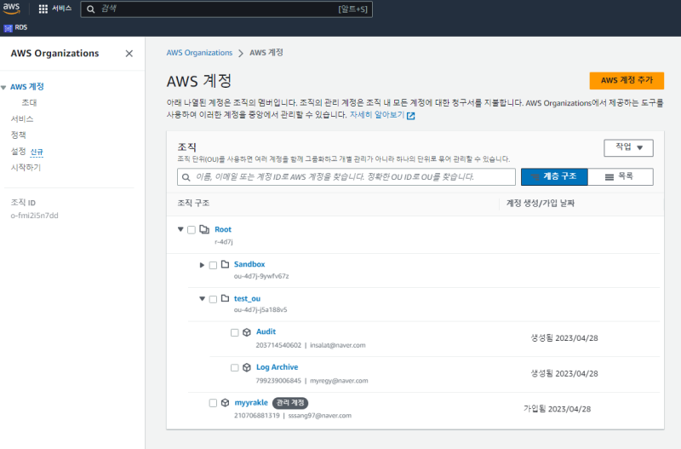The image size is (681, 449).
Task: Open the AWS Organizations breadcrumb link
Action: [199, 53]
